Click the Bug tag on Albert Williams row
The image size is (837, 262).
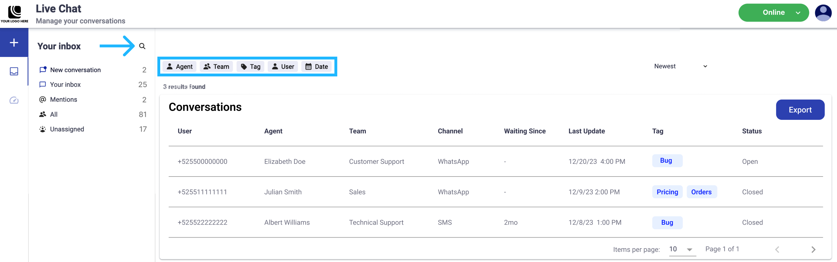[x=667, y=222]
